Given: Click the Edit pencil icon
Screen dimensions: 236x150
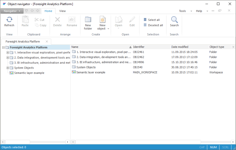Looking at the screenshot, I should 132,19.
